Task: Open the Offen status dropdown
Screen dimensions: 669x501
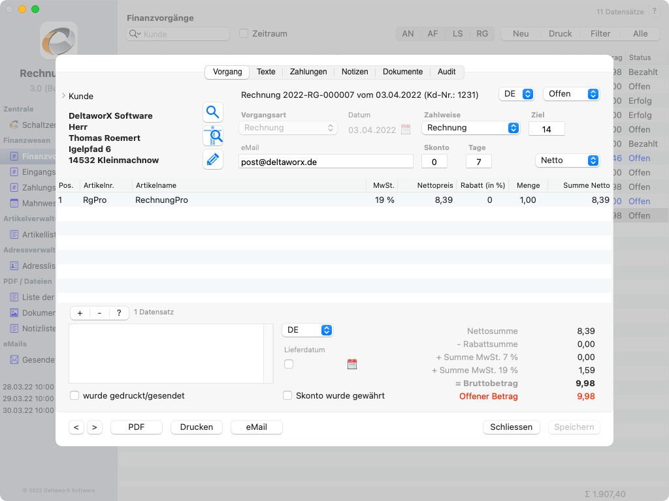Action: (x=571, y=94)
